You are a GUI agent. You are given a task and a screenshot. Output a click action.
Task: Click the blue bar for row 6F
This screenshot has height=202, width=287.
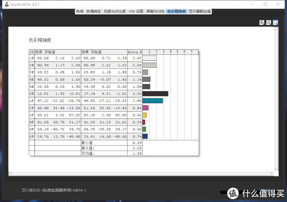145,137
